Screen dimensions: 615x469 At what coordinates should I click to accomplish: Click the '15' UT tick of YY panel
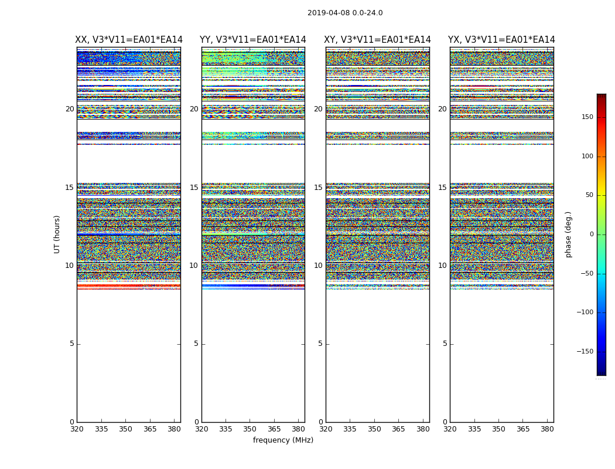[194, 187]
